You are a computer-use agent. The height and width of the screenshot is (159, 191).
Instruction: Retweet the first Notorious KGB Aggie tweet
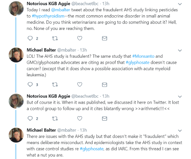55,38
